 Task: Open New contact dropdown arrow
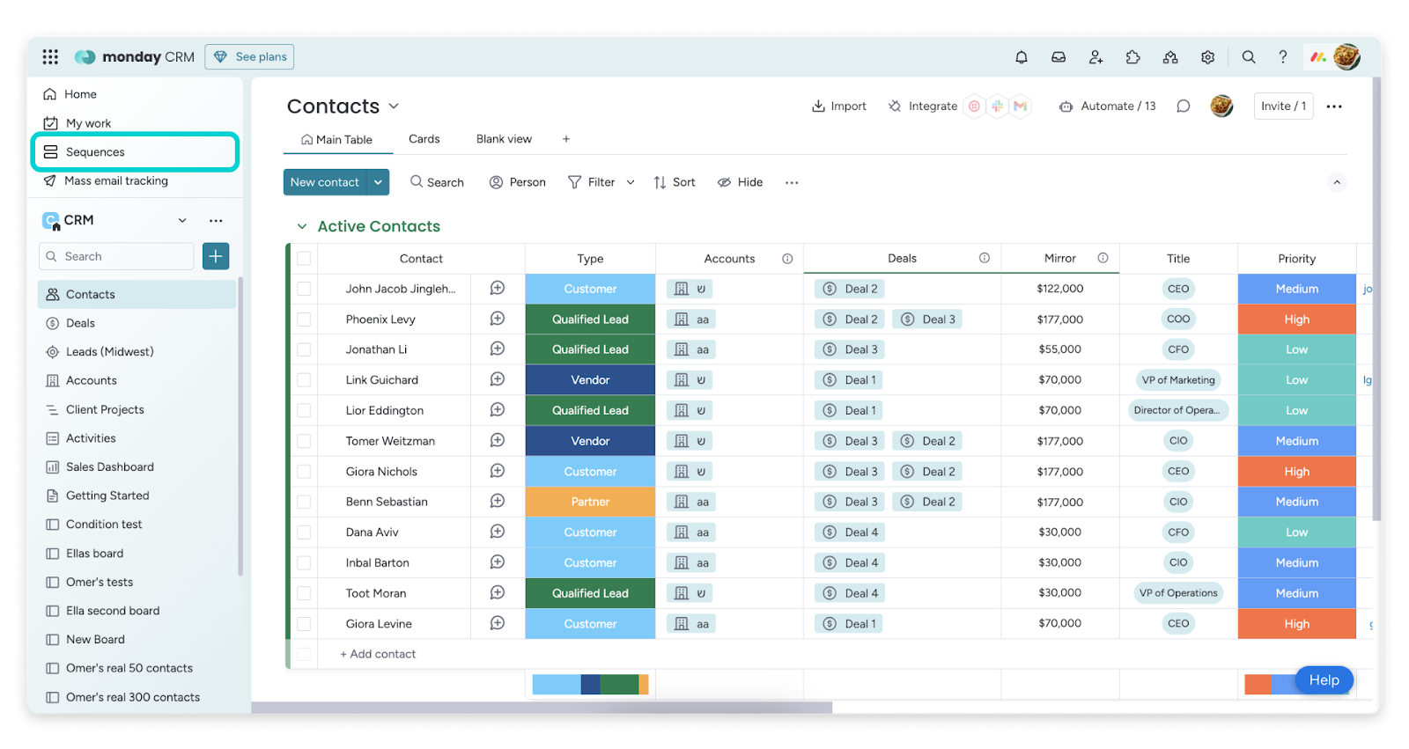tap(378, 182)
